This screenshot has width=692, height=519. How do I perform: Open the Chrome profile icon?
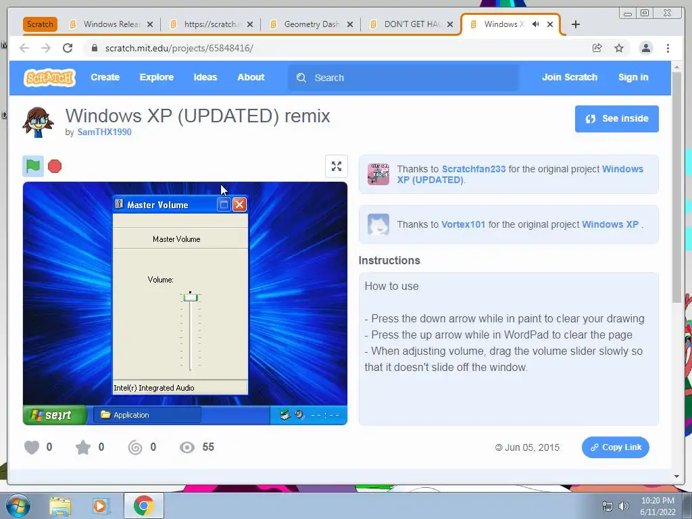click(x=645, y=48)
